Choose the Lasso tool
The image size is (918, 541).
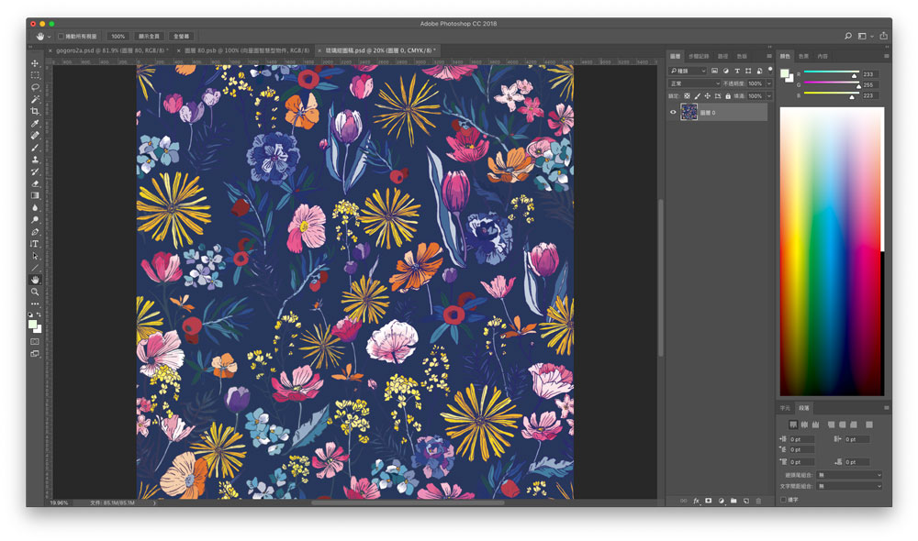pyautogui.click(x=35, y=87)
